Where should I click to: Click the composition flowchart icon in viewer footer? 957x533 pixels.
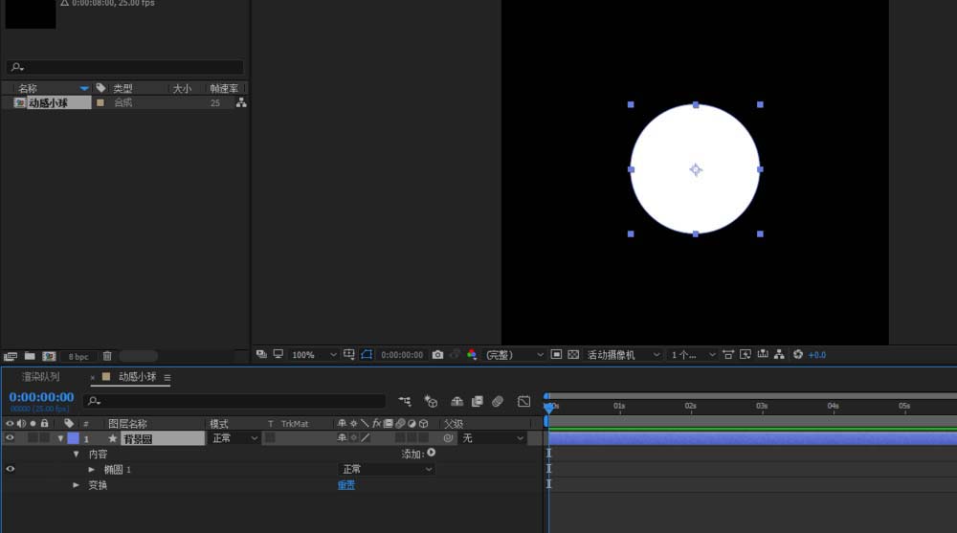[779, 354]
